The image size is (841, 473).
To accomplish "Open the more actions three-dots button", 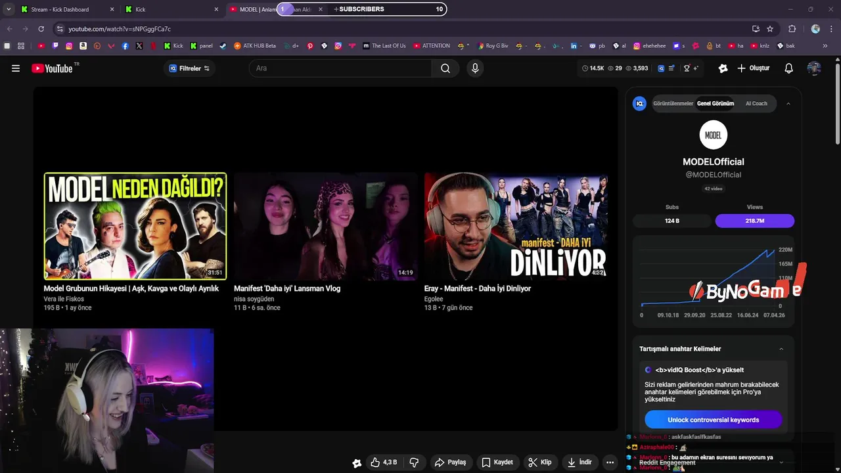I will (610, 462).
